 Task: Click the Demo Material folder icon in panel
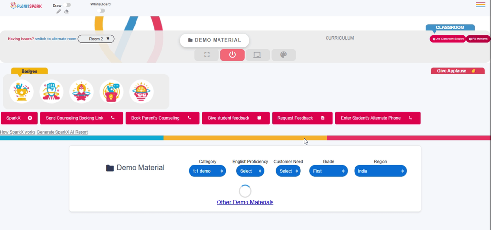(x=110, y=168)
